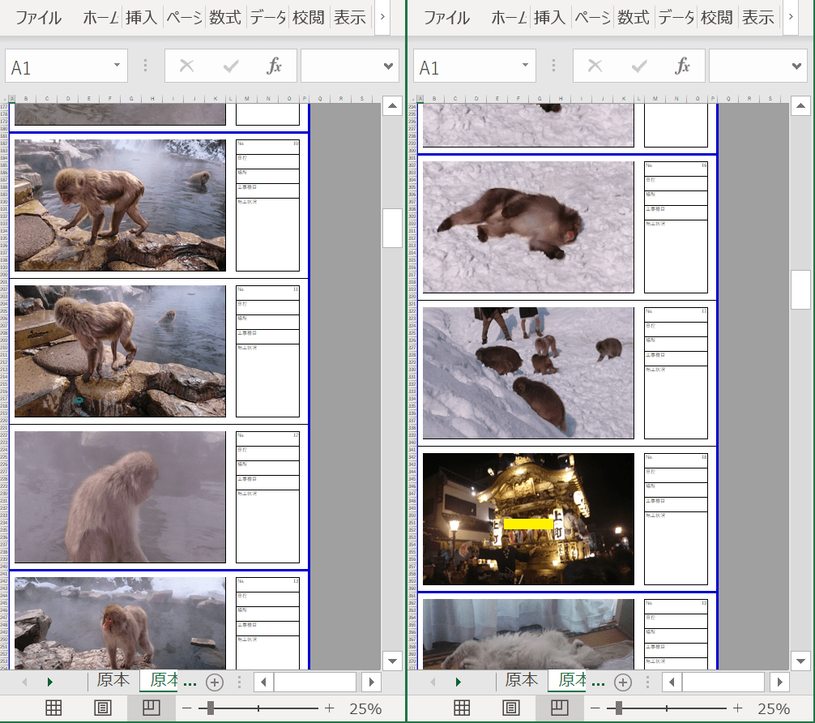Open the Name Box dropdown in left window
The image size is (815, 723).
[117, 66]
